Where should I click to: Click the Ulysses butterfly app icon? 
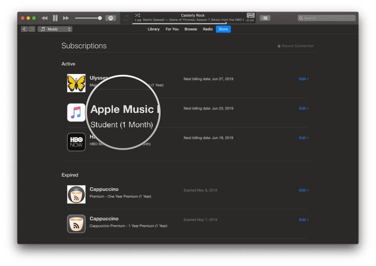click(x=76, y=83)
